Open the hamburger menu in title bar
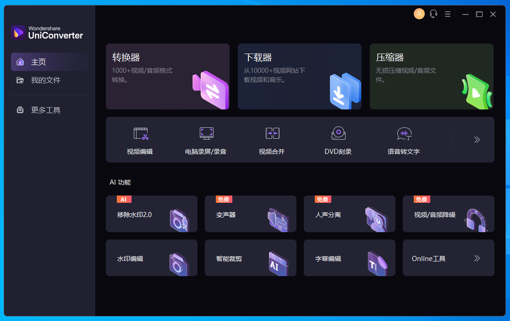Image resolution: width=510 pixels, height=321 pixels. (x=448, y=14)
